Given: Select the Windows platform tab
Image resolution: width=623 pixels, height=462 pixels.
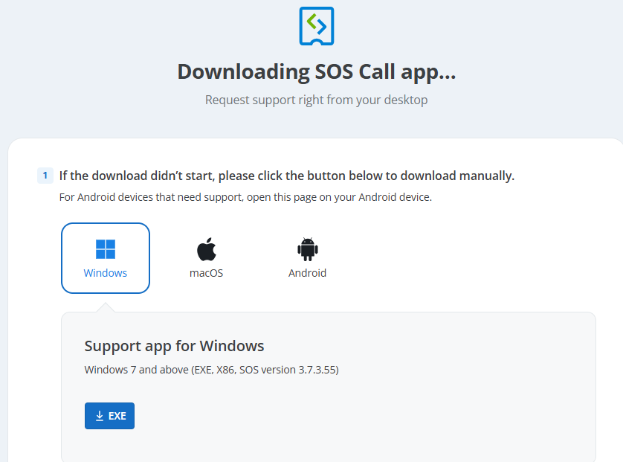Looking at the screenshot, I should (x=106, y=258).
